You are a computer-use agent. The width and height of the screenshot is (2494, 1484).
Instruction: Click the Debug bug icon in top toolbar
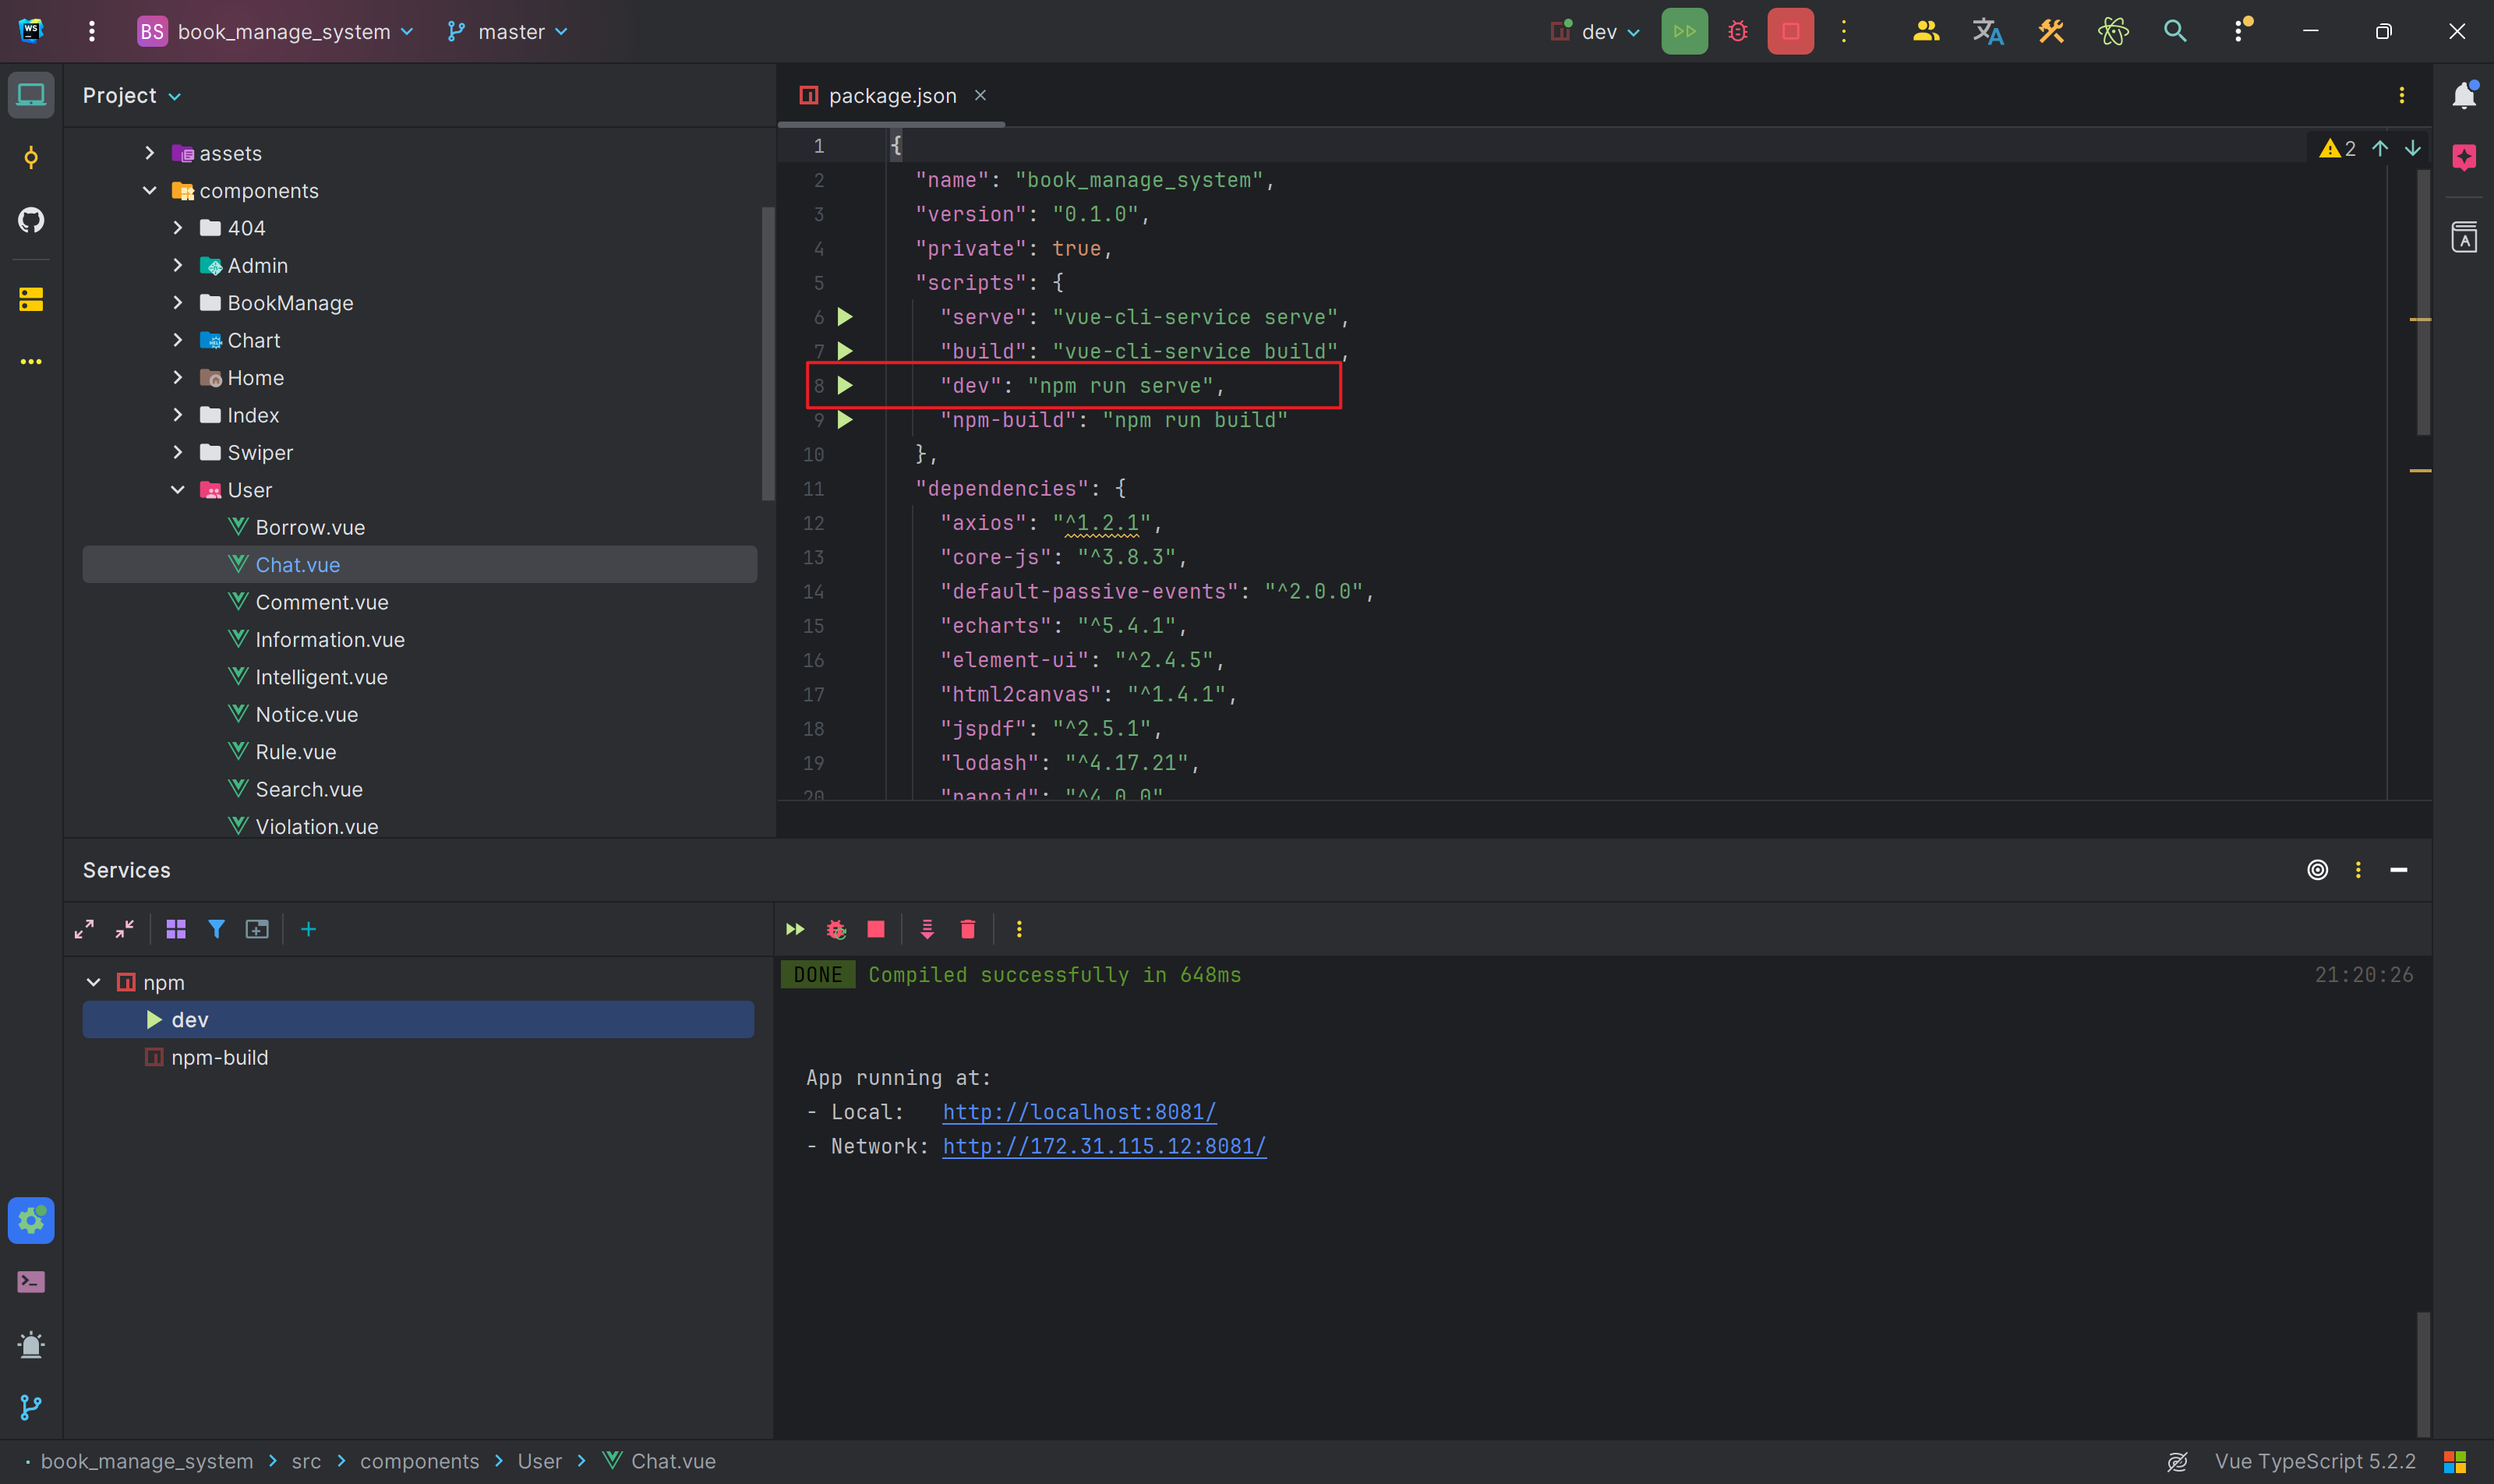click(x=1738, y=31)
